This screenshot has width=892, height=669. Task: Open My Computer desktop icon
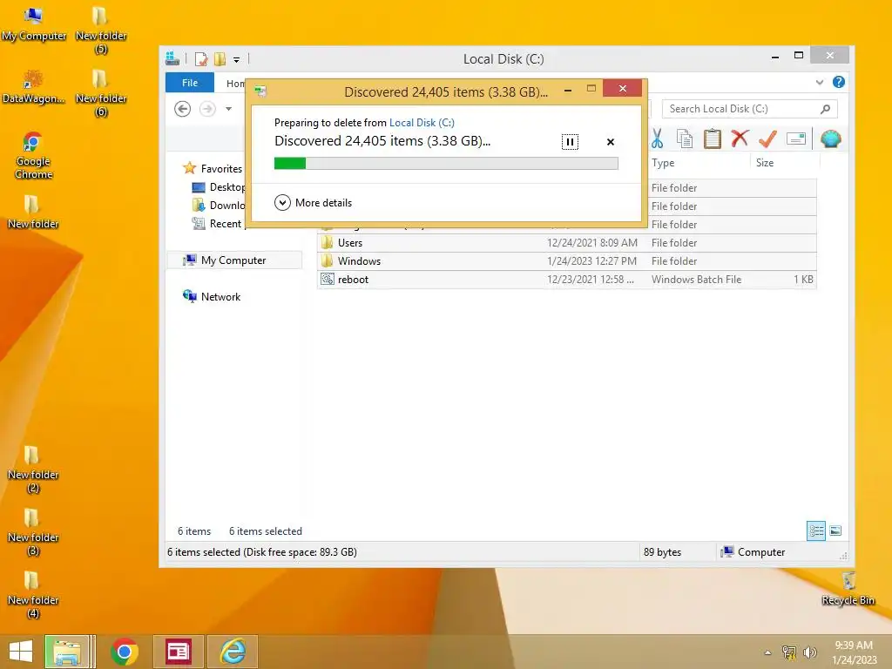coord(33,24)
